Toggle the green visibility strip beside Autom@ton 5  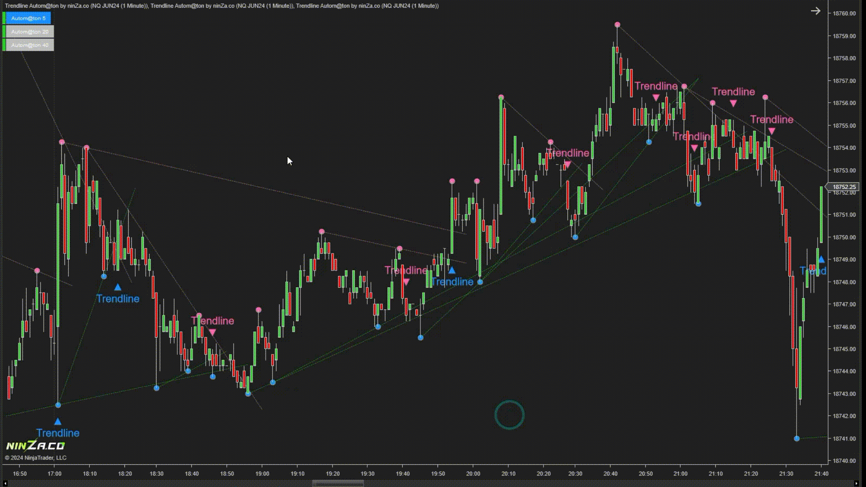coord(4,18)
